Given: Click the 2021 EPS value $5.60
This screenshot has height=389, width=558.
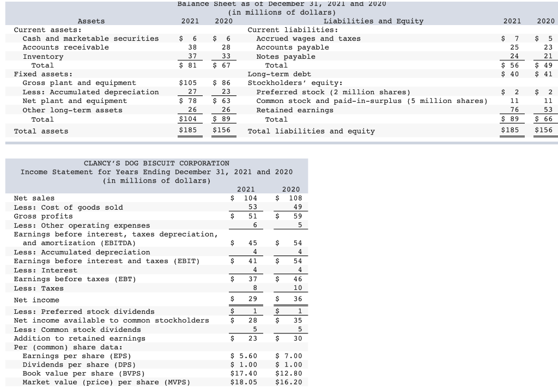Looking at the screenshot, I should point(244,356).
